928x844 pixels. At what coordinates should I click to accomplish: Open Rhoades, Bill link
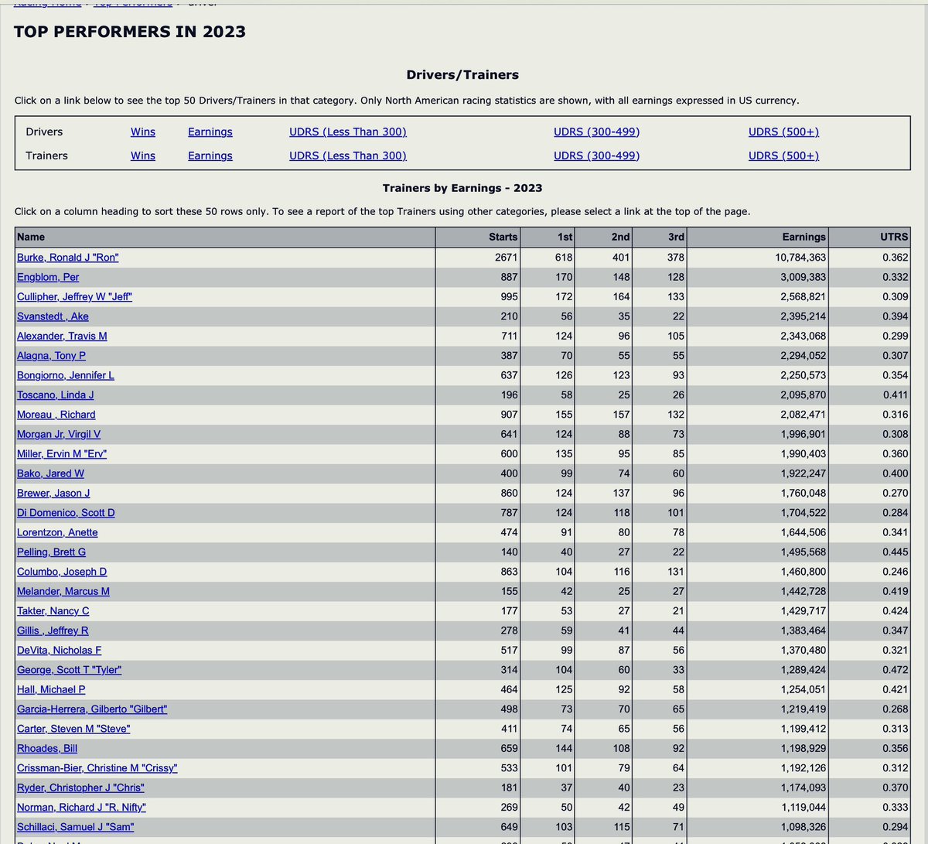tap(47, 748)
